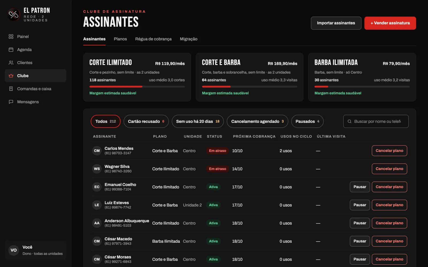Image resolution: width=428 pixels, height=267 pixels.
Task: Pause Emanuel Coelho's subscription
Action: [360, 187]
